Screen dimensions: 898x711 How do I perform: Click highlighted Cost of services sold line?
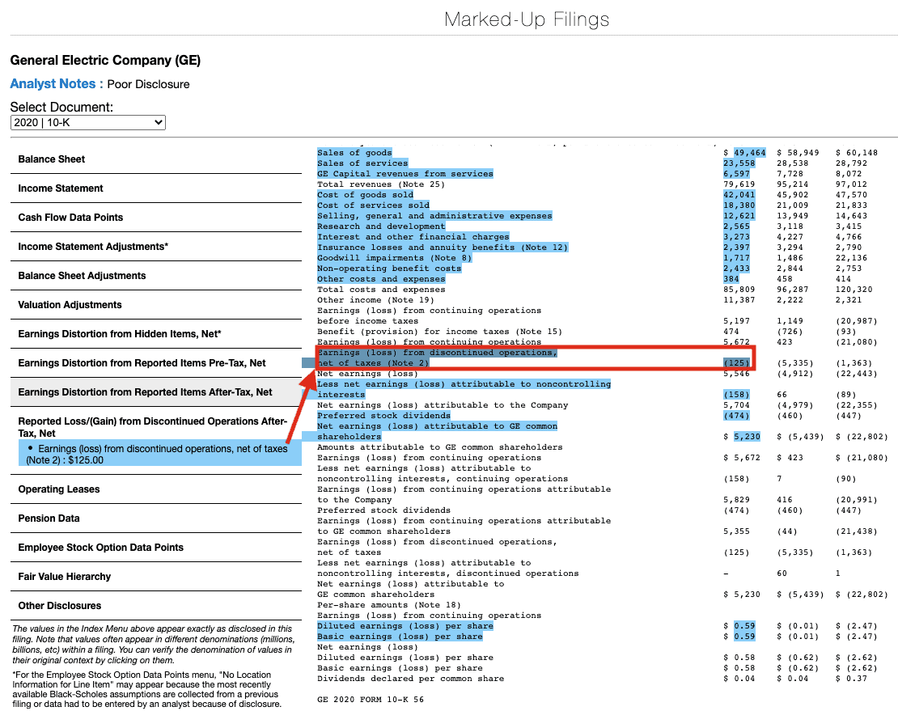[374, 205]
